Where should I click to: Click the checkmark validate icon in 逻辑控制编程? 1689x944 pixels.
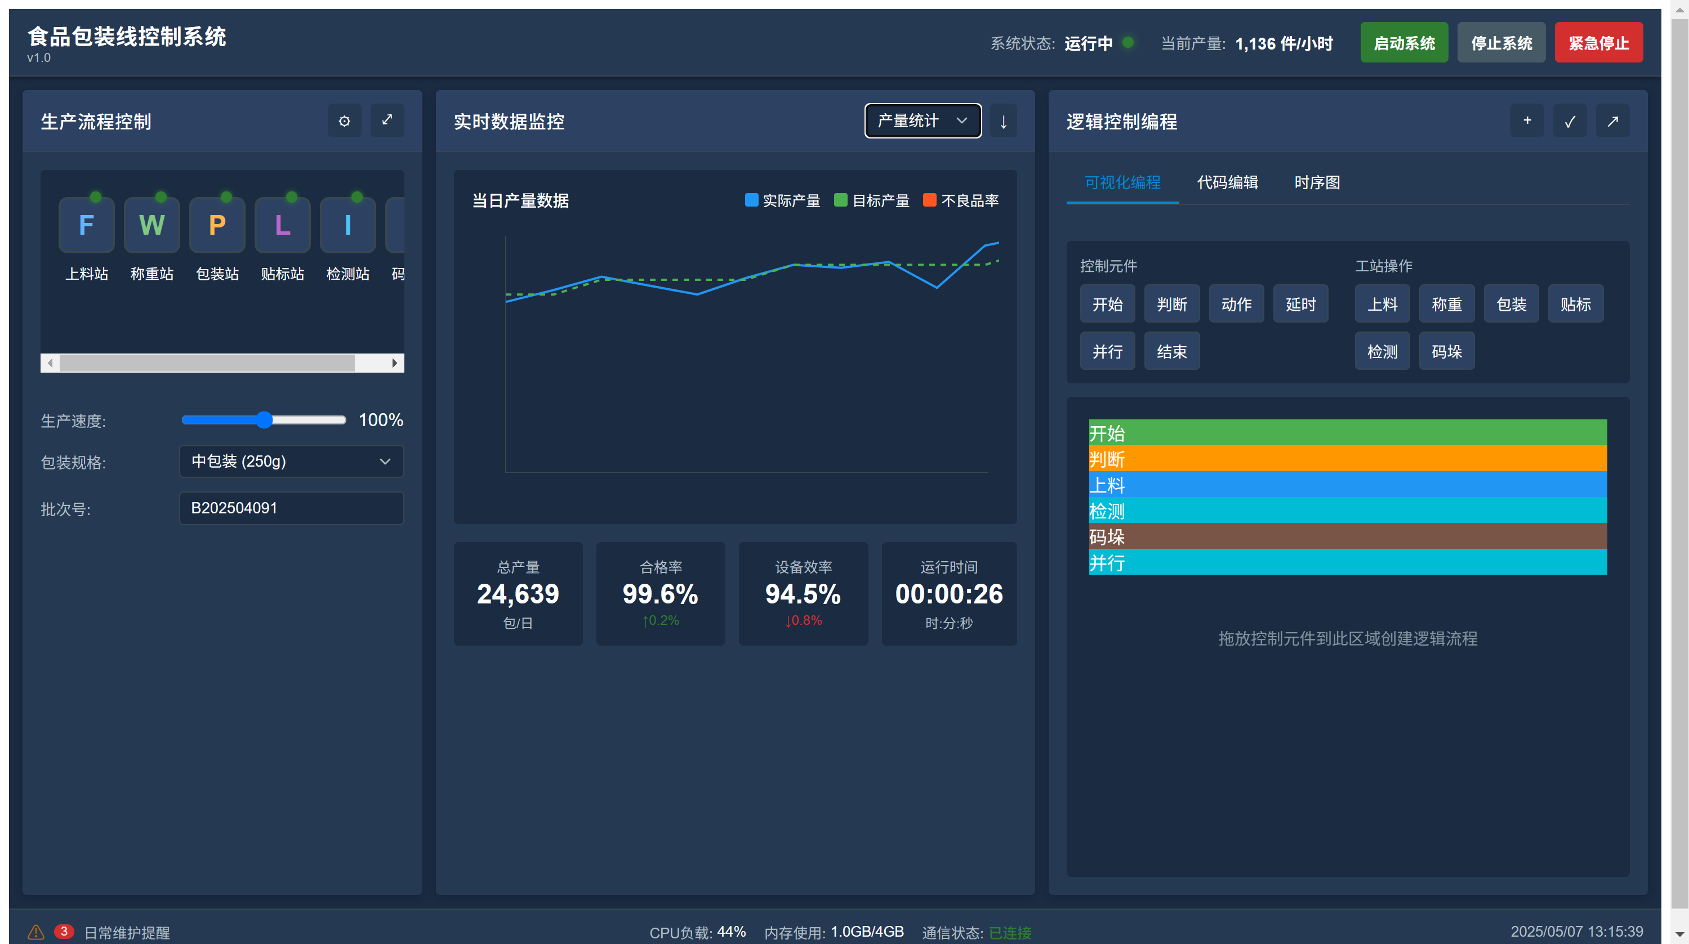1570,121
